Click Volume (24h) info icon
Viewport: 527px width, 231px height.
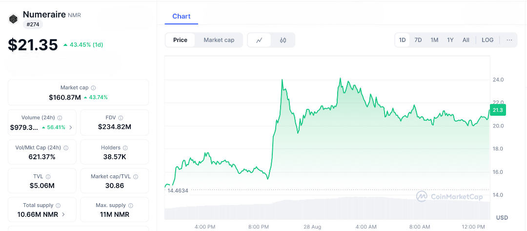point(60,118)
